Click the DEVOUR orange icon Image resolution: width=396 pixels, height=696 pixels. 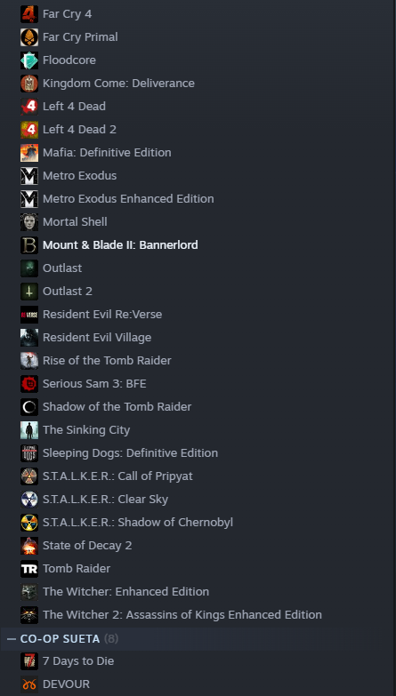(29, 684)
